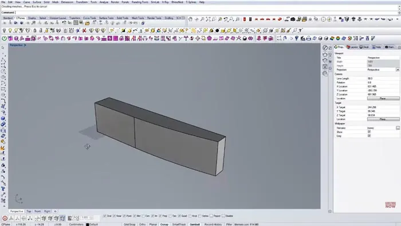Click the blue printer-like icon near the funnel

309,38
